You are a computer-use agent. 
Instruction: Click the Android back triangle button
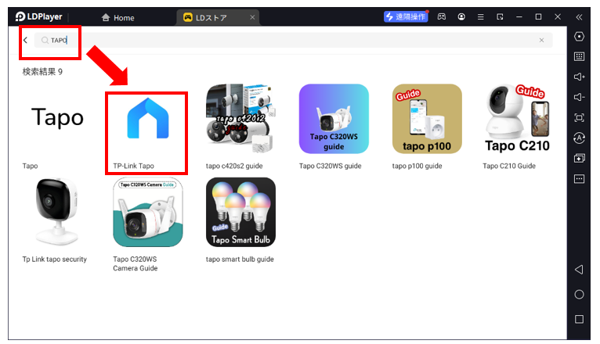(580, 270)
